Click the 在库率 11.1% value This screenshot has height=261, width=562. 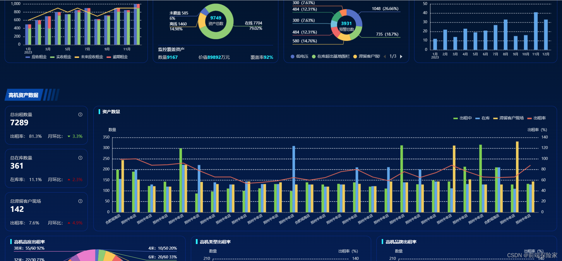35,180
